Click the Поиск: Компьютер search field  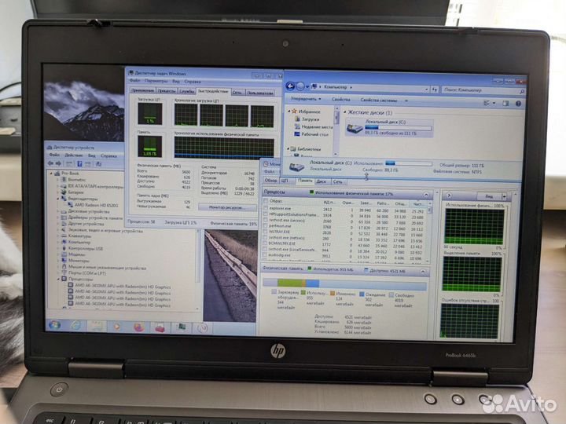pos(483,90)
